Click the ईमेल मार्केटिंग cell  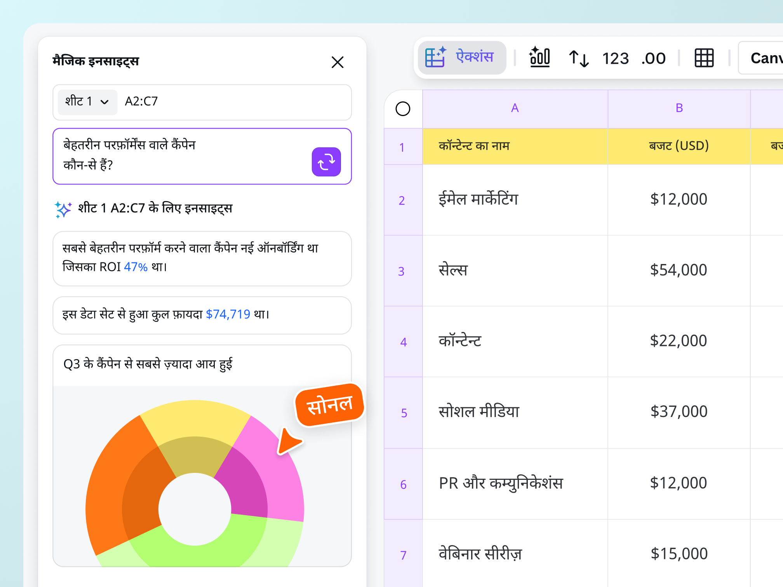point(515,200)
